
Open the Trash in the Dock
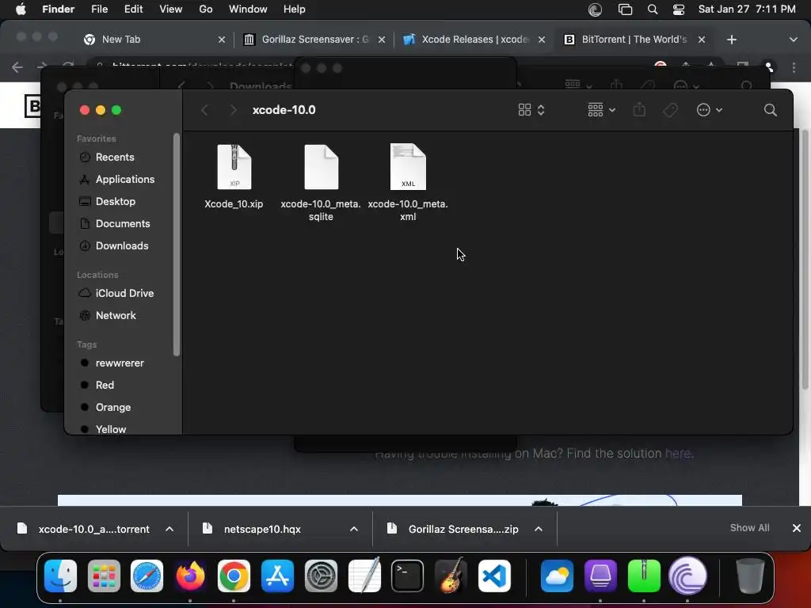[x=750, y=576]
